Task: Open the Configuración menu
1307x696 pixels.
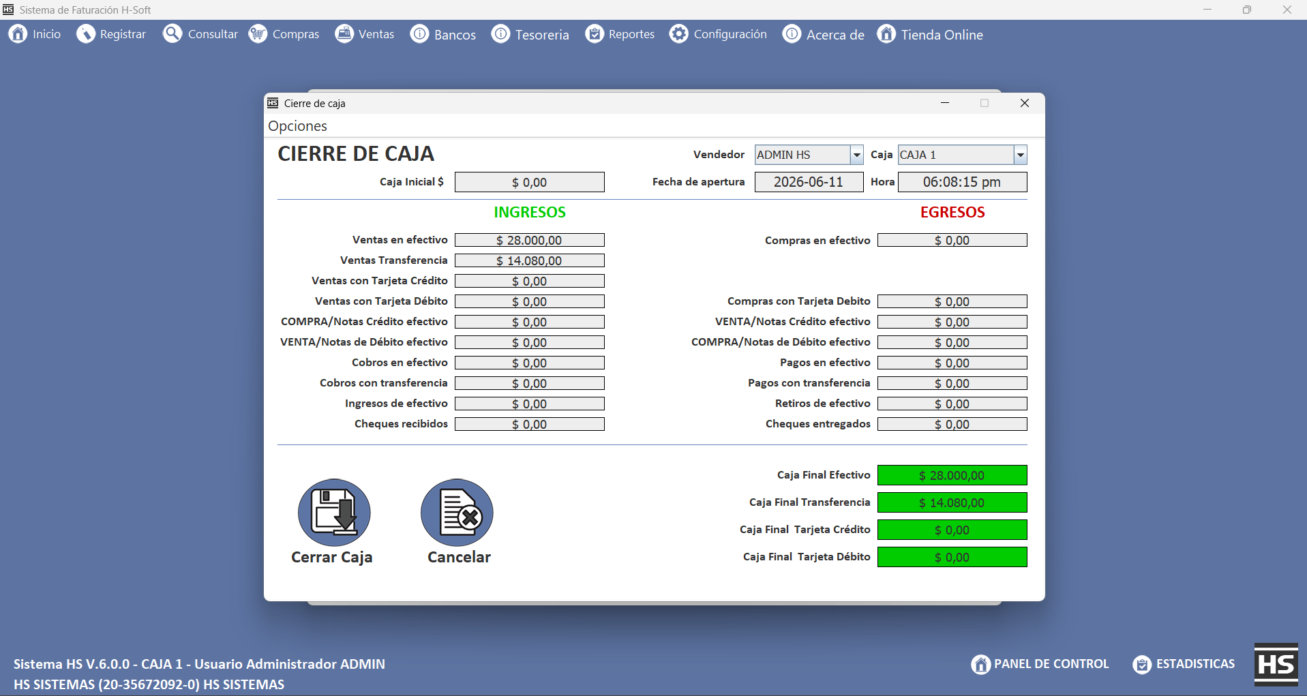Action: [x=718, y=34]
